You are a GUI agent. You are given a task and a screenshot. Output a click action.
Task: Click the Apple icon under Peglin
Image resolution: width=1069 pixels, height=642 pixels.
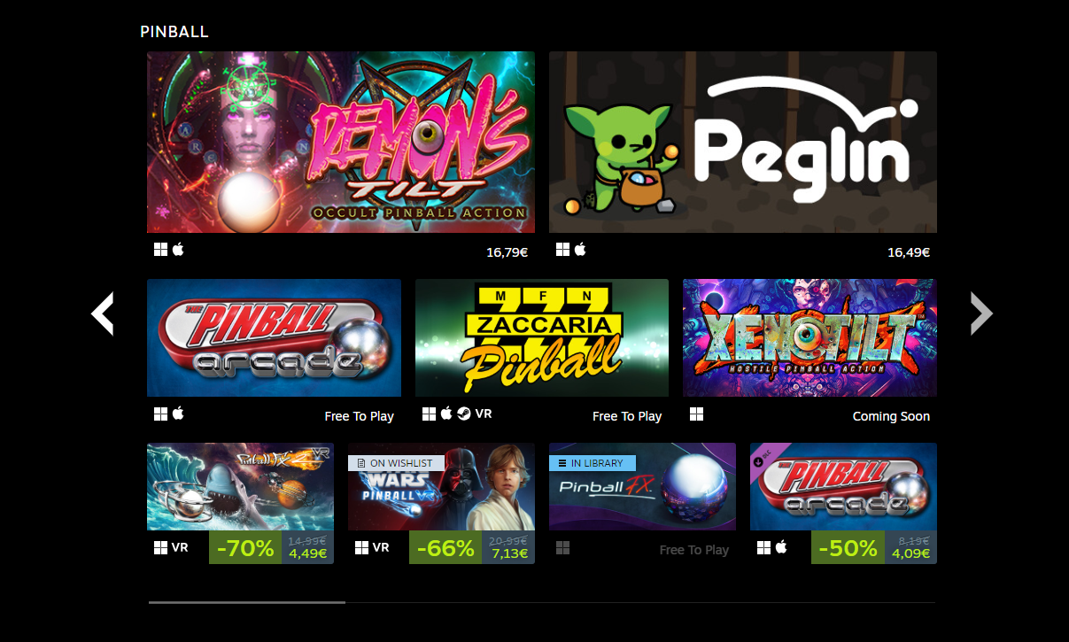click(580, 250)
